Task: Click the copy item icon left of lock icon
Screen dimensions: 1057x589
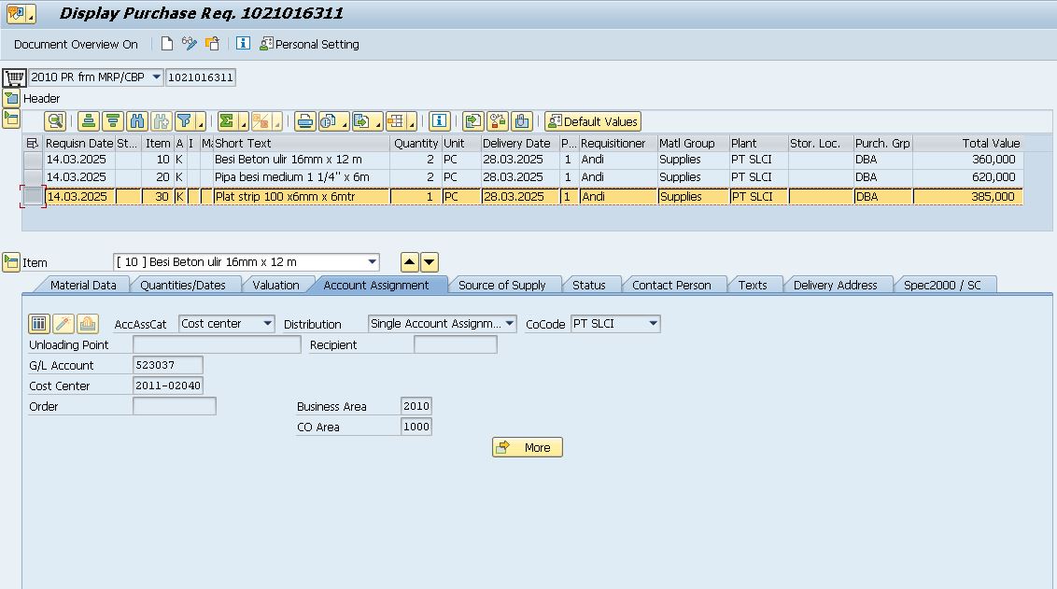Action: (x=473, y=121)
